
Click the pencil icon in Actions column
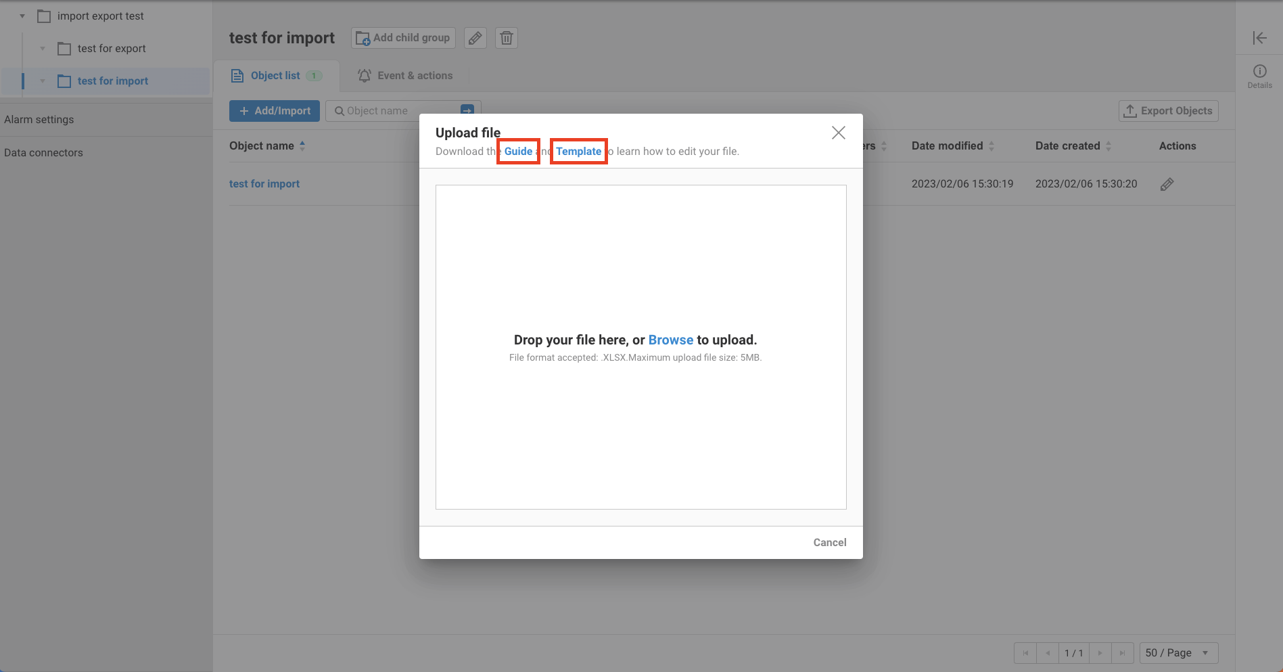1167,184
